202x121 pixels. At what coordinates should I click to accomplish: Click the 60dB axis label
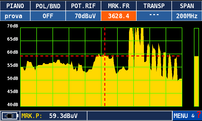(12, 52)
